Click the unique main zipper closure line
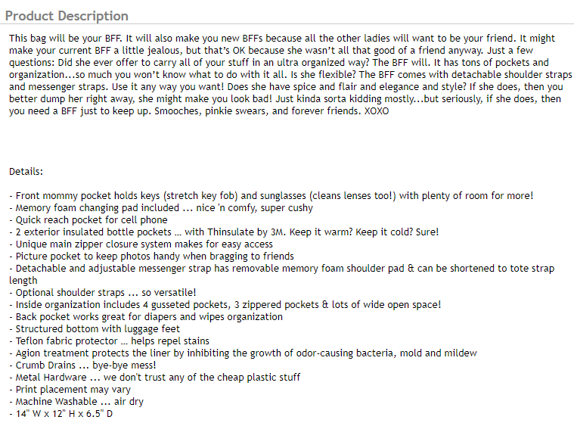 (141, 244)
